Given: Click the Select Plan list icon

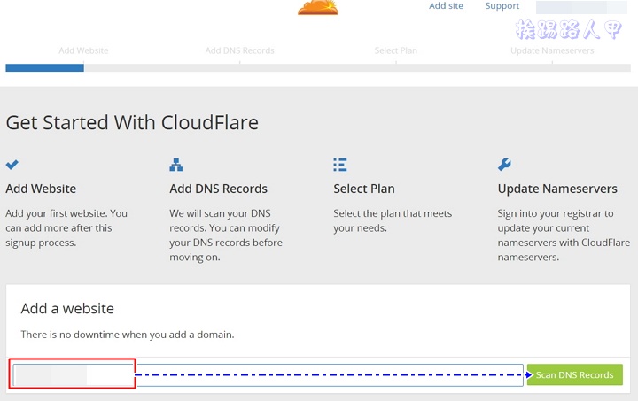Looking at the screenshot, I should tap(339, 165).
